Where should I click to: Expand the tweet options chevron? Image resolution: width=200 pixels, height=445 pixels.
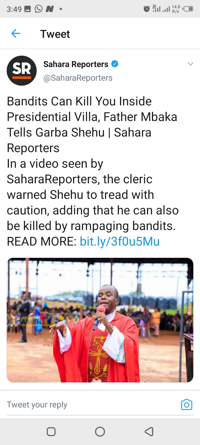click(190, 64)
